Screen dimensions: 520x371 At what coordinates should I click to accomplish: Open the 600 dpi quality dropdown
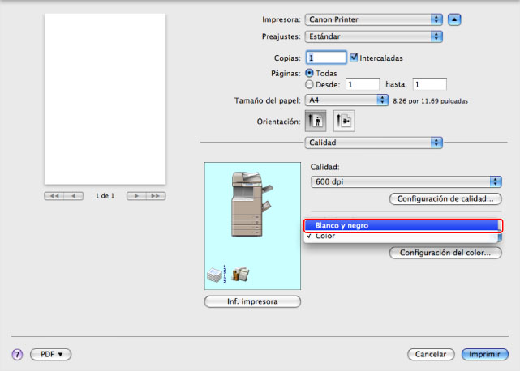pos(406,181)
